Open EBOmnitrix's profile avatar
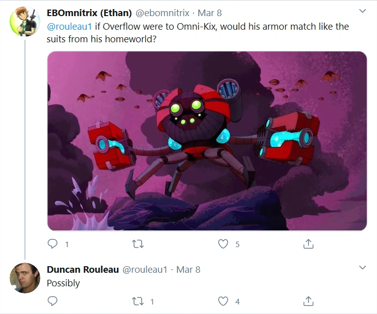 pyautogui.click(x=25, y=21)
